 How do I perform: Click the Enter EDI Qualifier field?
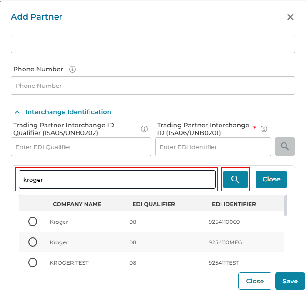(x=81, y=147)
